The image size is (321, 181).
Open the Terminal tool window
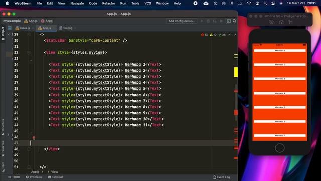coord(55,177)
